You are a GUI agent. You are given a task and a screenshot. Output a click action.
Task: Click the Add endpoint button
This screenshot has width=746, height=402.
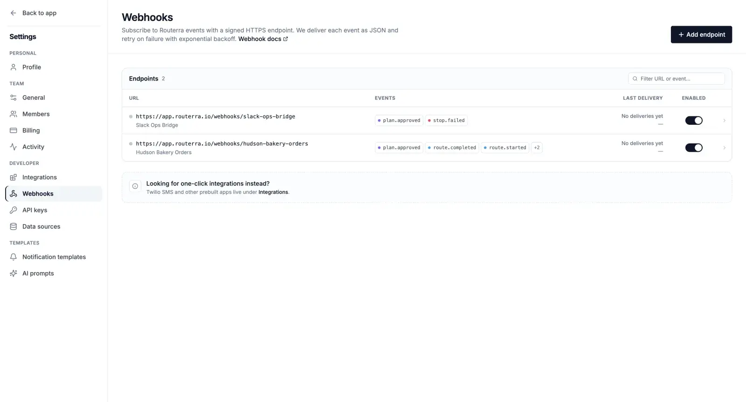pos(701,34)
